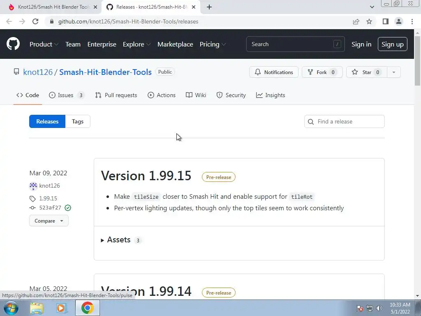421x316 pixels.
Task: Click the Find a release search box
Action: click(x=345, y=121)
